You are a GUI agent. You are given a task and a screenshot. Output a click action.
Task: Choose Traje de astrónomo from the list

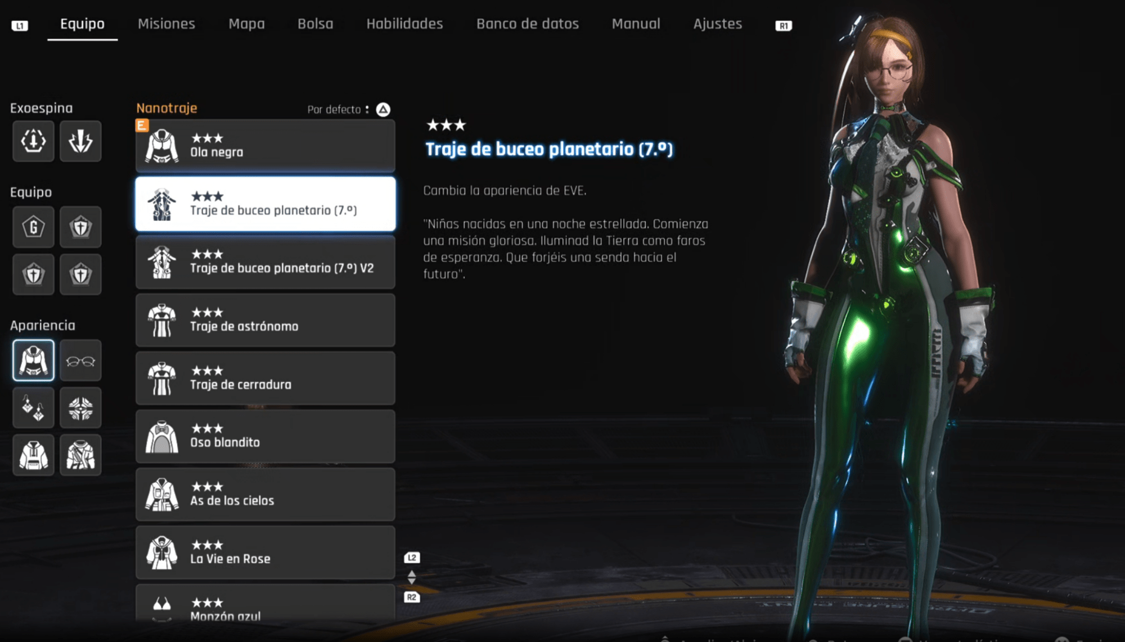pyautogui.click(x=265, y=320)
